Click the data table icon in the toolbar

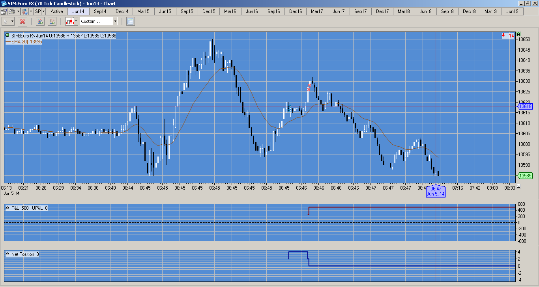(x=131, y=21)
